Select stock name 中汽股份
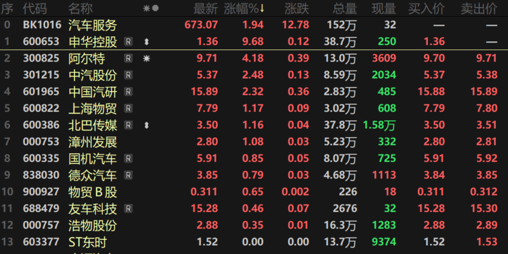508x254 pixels. (x=93, y=75)
